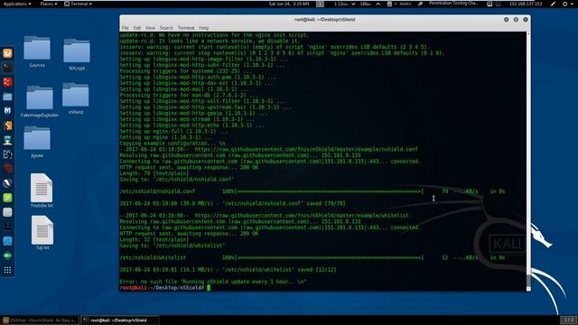This screenshot has height=325, width=578.
Task: Click the pen icon in top bar
Action: click(x=553, y=4)
